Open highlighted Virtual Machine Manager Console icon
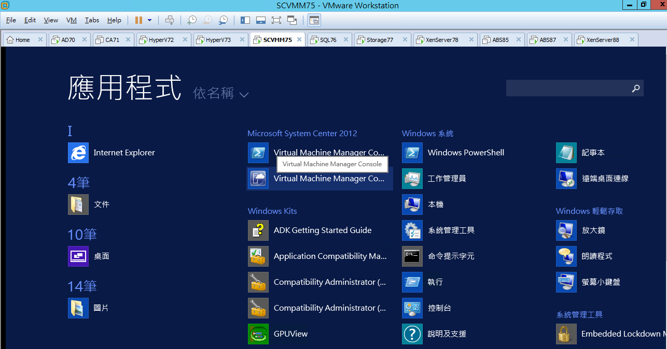This screenshot has width=667, height=349. [x=258, y=179]
